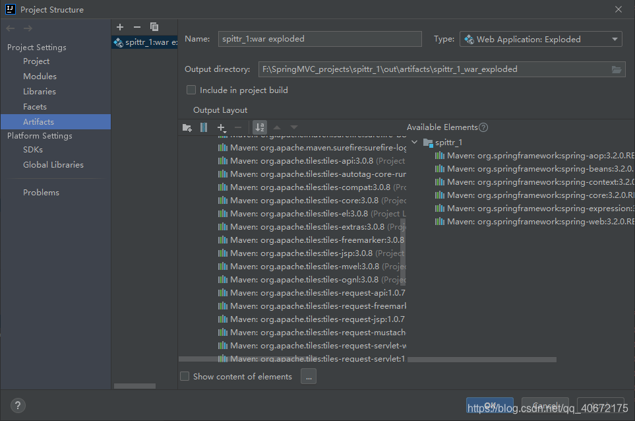Select Maven spring-context available element

(x=535, y=182)
